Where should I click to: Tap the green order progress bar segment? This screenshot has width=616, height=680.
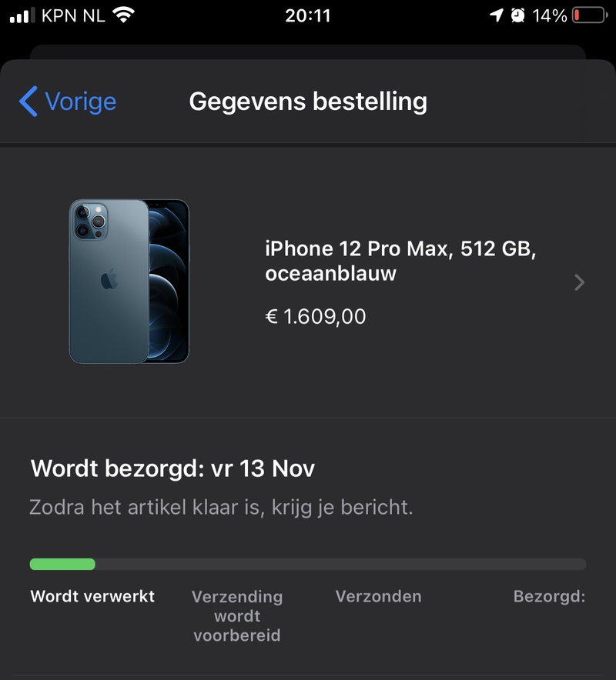tap(62, 564)
